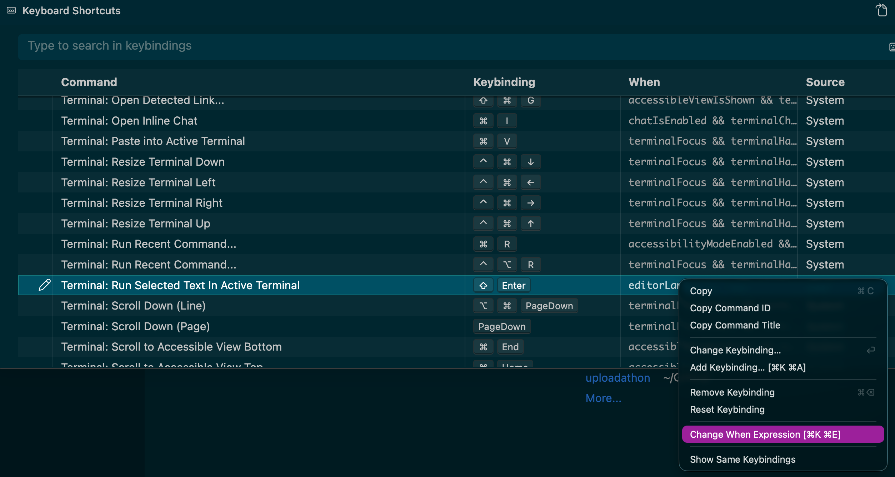Viewport: 895px width, 477px height.
Task: Choose Change Keybinding... menu option
Action: [735, 350]
